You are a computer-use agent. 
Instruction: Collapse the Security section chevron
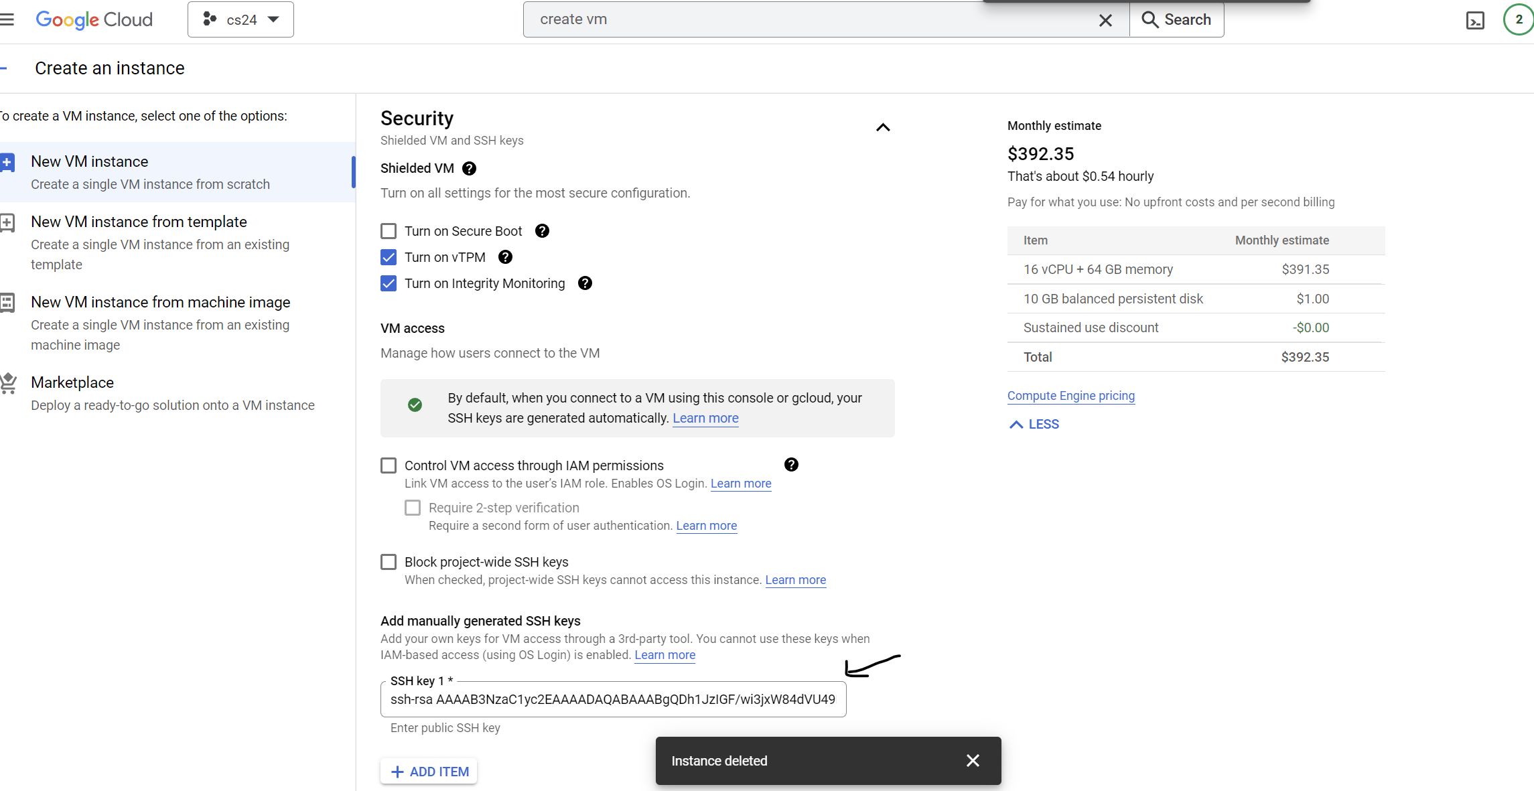[883, 127]
